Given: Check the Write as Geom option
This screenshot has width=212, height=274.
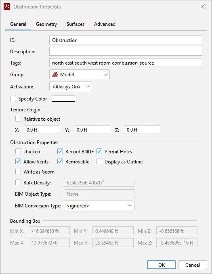Looking at the screenshot, I should point(18,172).
